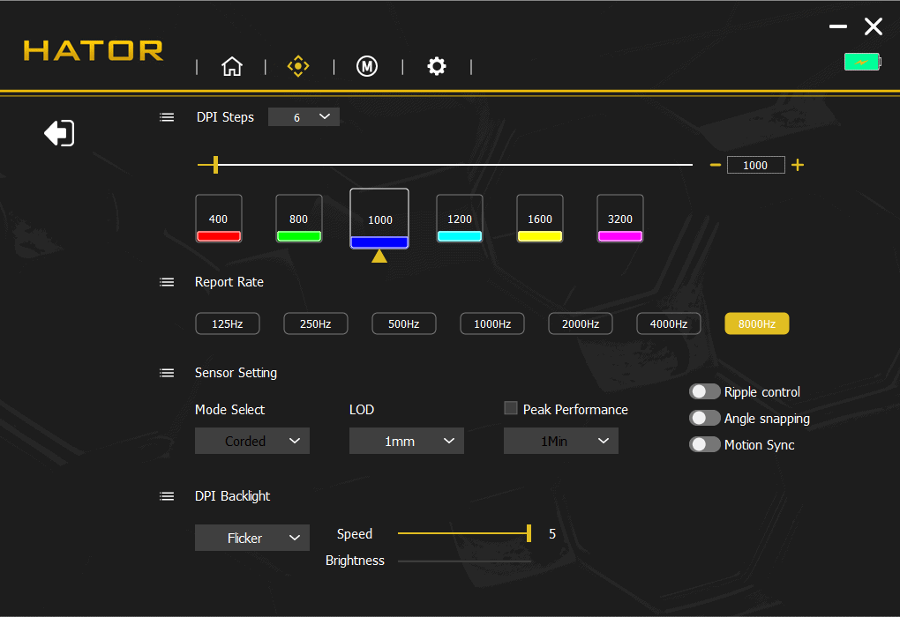Click the DPI value input field
The width and height of the screenshot is (900, 617).
(755, 165)
